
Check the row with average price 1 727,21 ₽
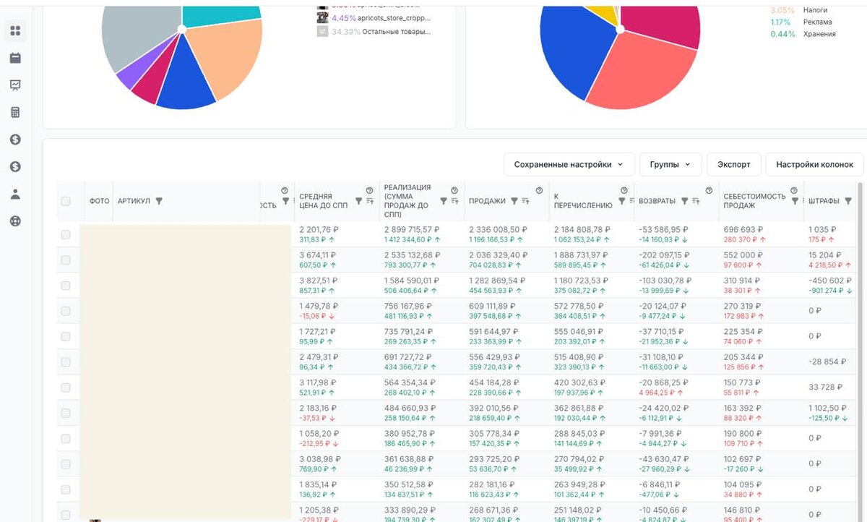pos(66,336)
